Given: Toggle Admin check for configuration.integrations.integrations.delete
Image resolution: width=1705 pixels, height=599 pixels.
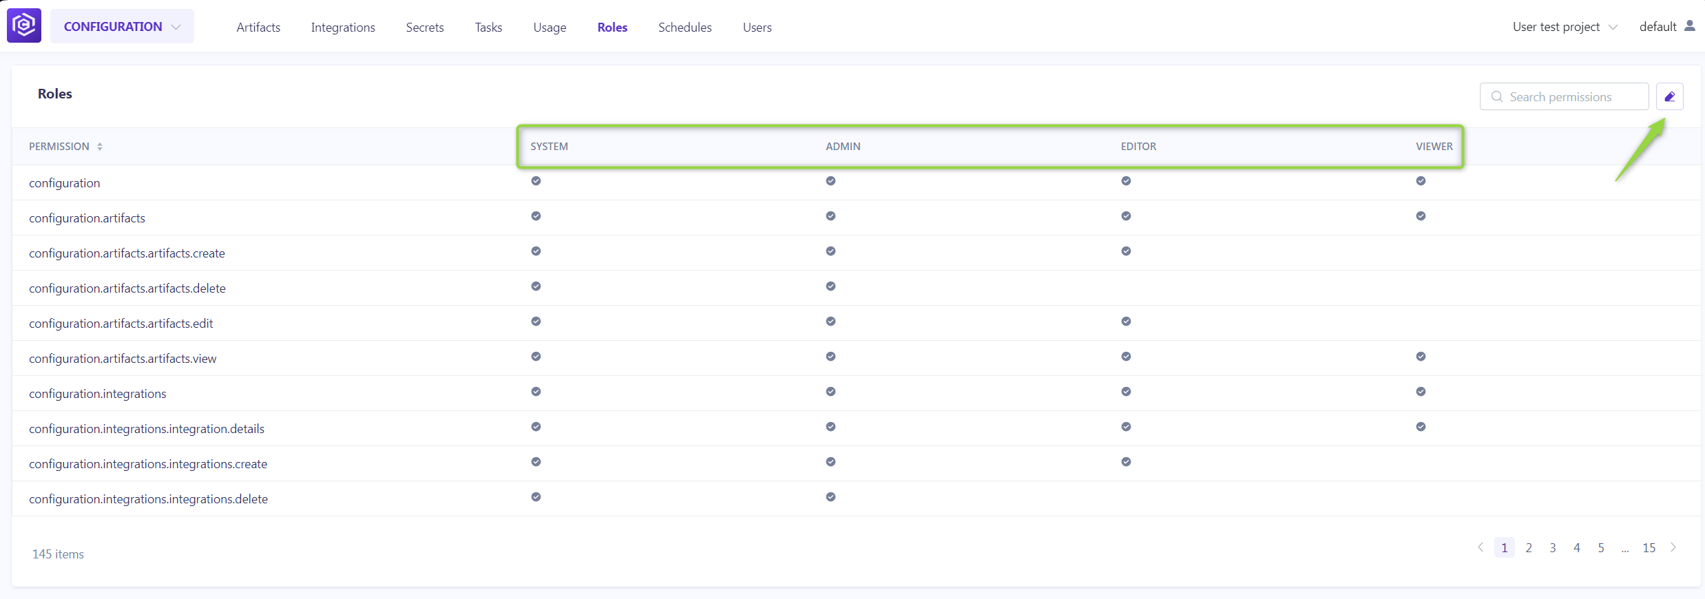Looking at the screenshot, I should pos(830,497).
